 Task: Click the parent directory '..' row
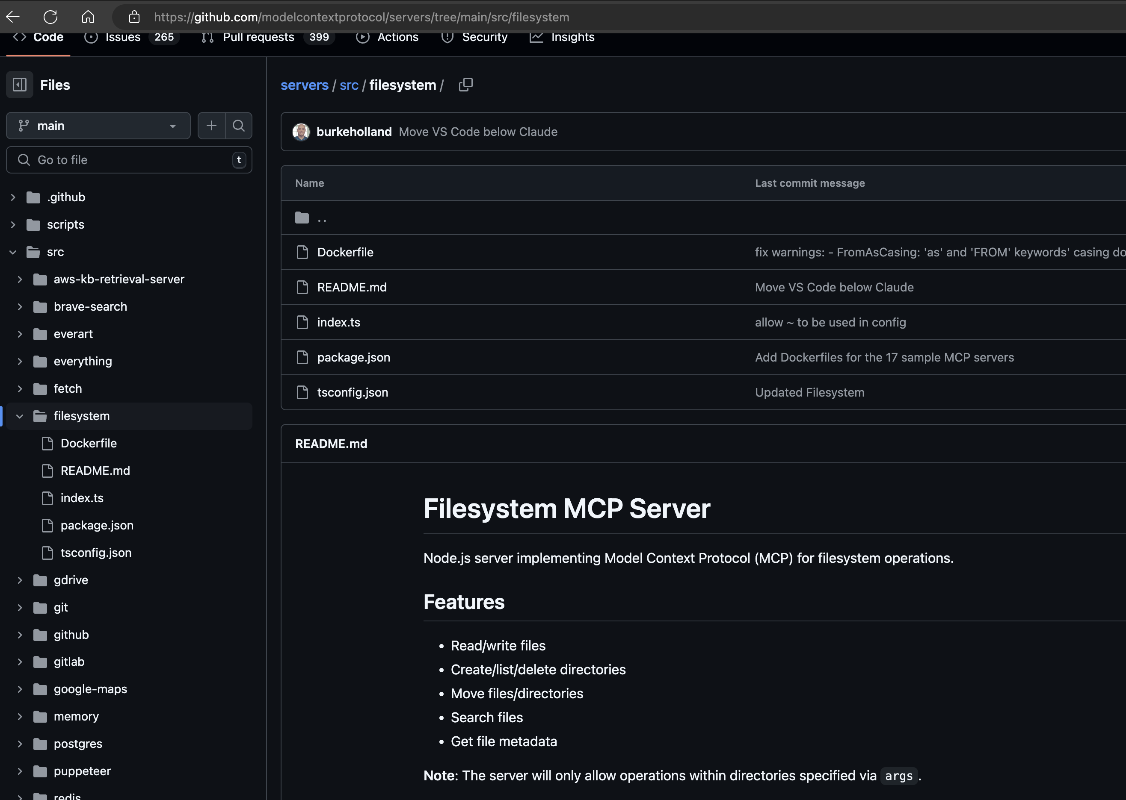pyautogui.click(x=703, y=217)
